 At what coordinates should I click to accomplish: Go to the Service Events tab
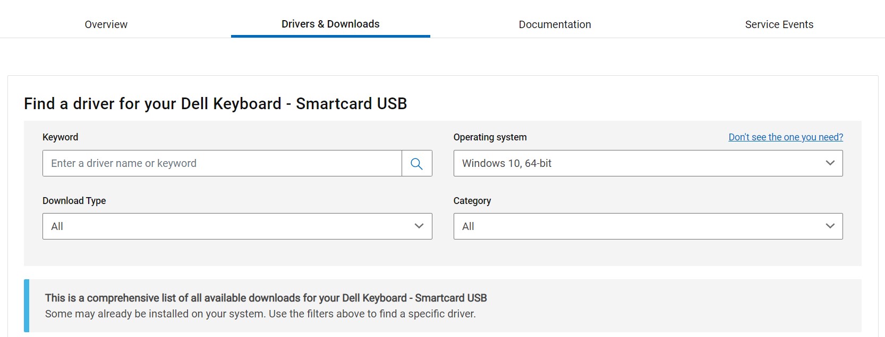click(779, 24)
